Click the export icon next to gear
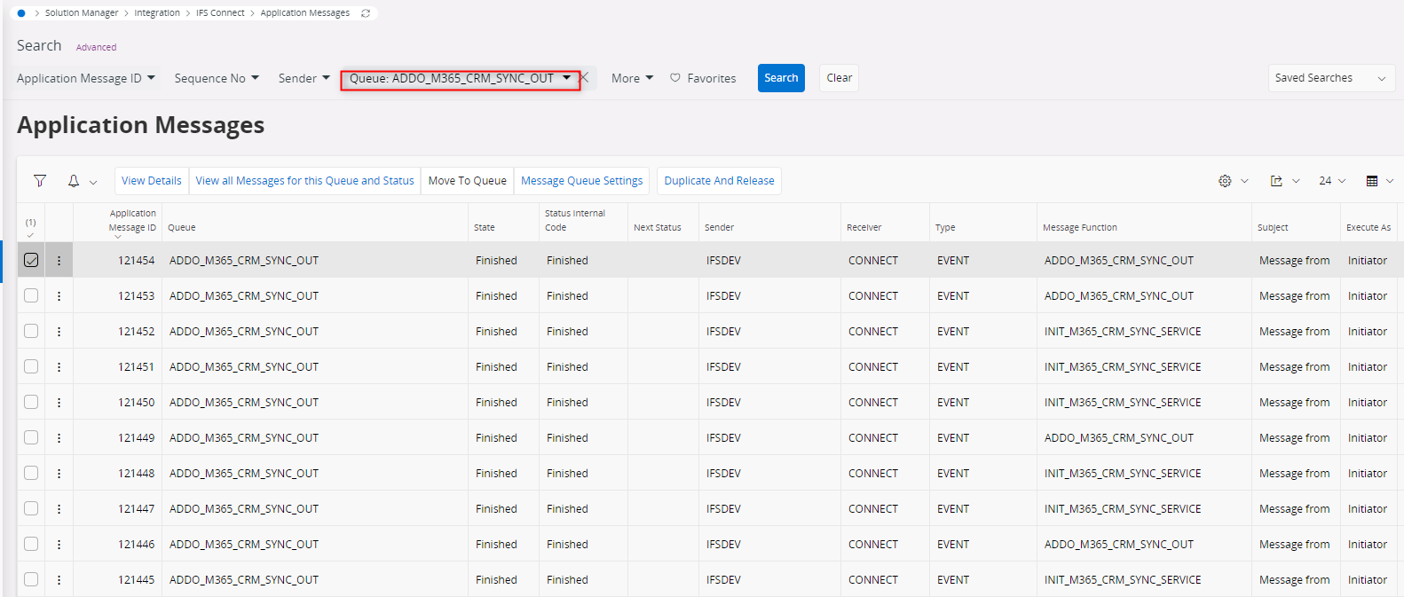This screenshot has width=1404, height=597. 1276,181
